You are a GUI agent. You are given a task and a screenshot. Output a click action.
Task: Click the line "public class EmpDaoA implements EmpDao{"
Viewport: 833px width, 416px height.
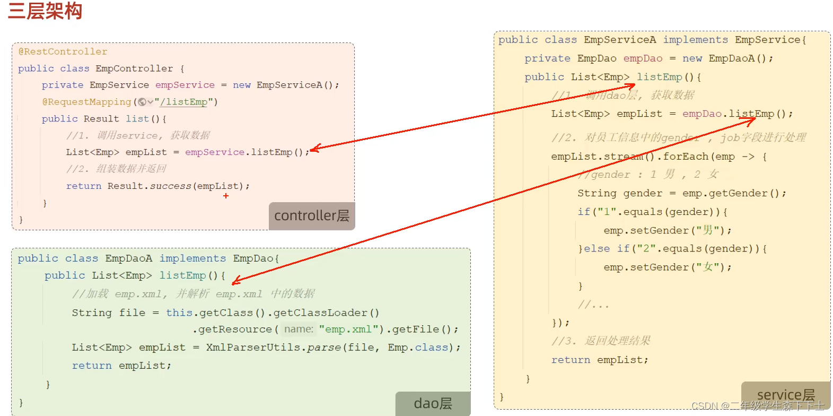click(x=148, y=258)
